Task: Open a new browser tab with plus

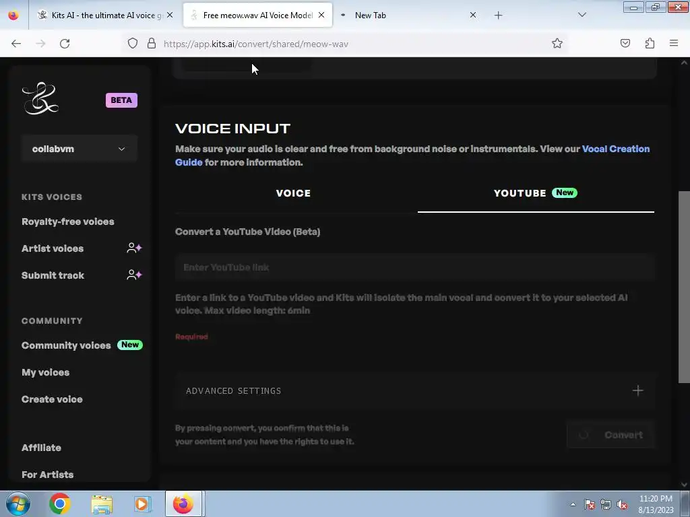Action: click(x=498, y=15)
